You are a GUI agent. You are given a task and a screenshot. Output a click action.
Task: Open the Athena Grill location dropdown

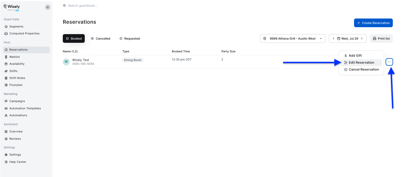[293, 38]
